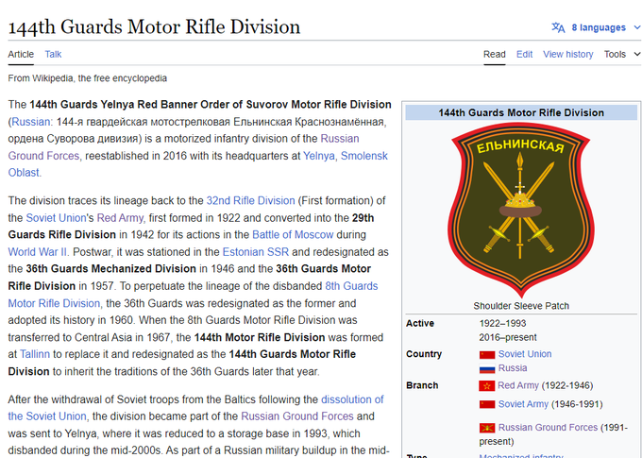Click the page title 144th Guards Motor Rifle Division
This screenshot has width=642, height=458.
pyautogui.click(x=154, y=27)
